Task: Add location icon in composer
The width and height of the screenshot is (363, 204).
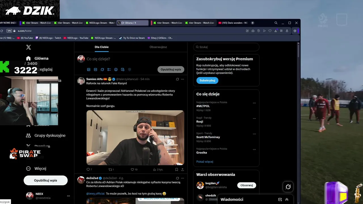Action: click(x=130, y=69)
